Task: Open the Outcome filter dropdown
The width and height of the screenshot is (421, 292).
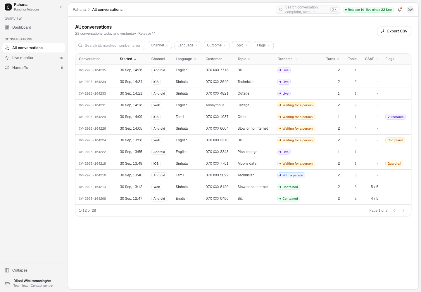Action: point(217,45)
